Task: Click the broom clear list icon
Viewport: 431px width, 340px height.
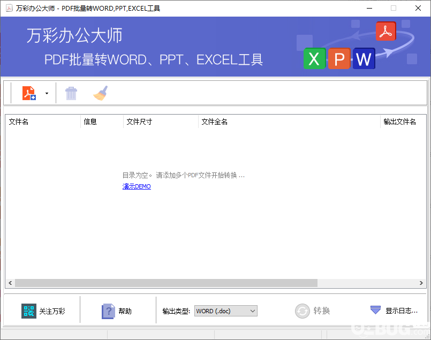Action: 101,93
